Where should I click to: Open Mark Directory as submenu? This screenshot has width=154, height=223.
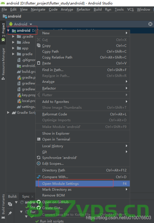(x=83, y=189)
